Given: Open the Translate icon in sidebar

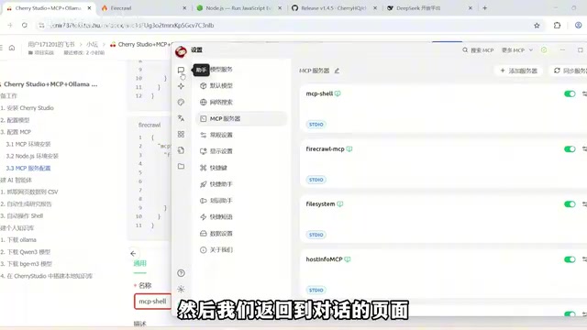Looking at the screenshot, I should tap(181, 118).
